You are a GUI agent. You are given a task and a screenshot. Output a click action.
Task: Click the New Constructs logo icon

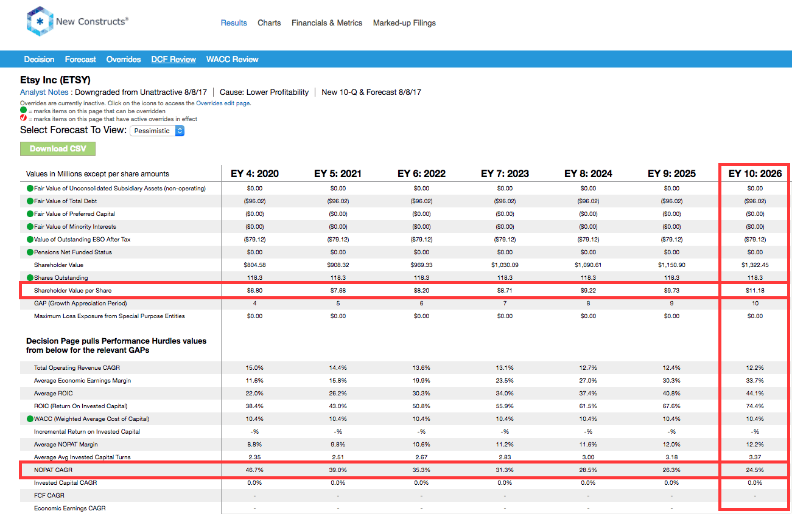click(40, 21)
